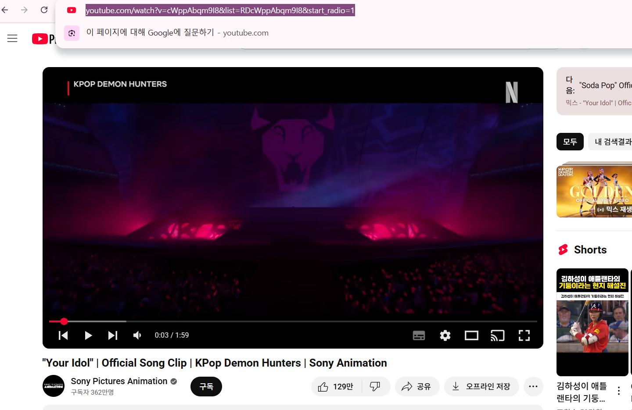Reload the page with the refresh icon
632x410 pixels.
point(44,10)
